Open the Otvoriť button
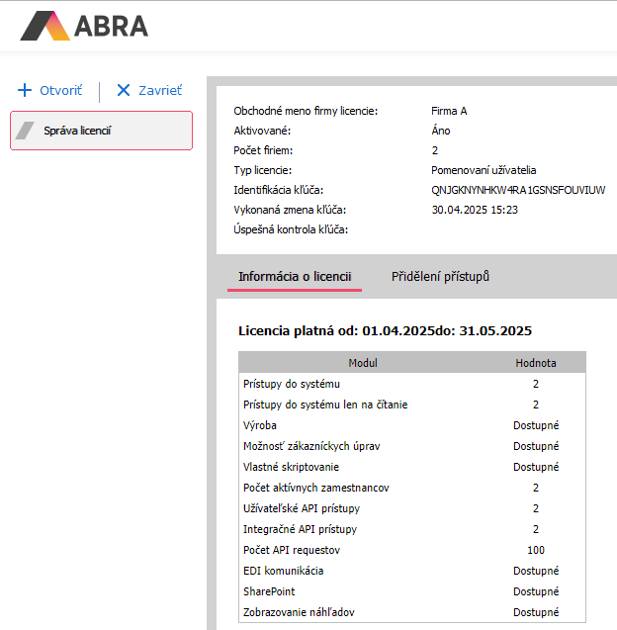Viewport: 617px width, 630px height. 50,90
